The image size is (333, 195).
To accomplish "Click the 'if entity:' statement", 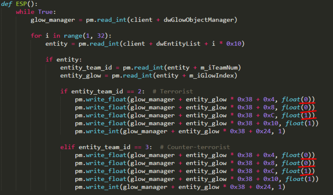I will pyautogui.click(x=64, y=60).
